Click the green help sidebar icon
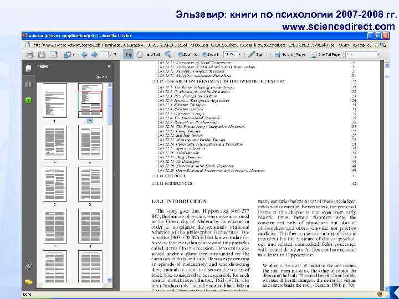 point(28,100)
